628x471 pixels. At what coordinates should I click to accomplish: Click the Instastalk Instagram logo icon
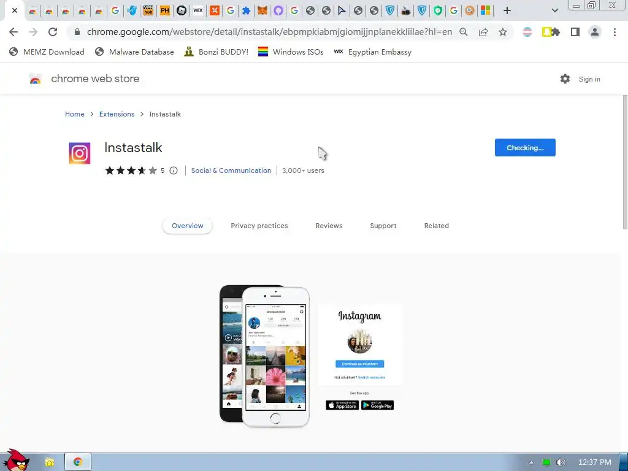point(79,153)
